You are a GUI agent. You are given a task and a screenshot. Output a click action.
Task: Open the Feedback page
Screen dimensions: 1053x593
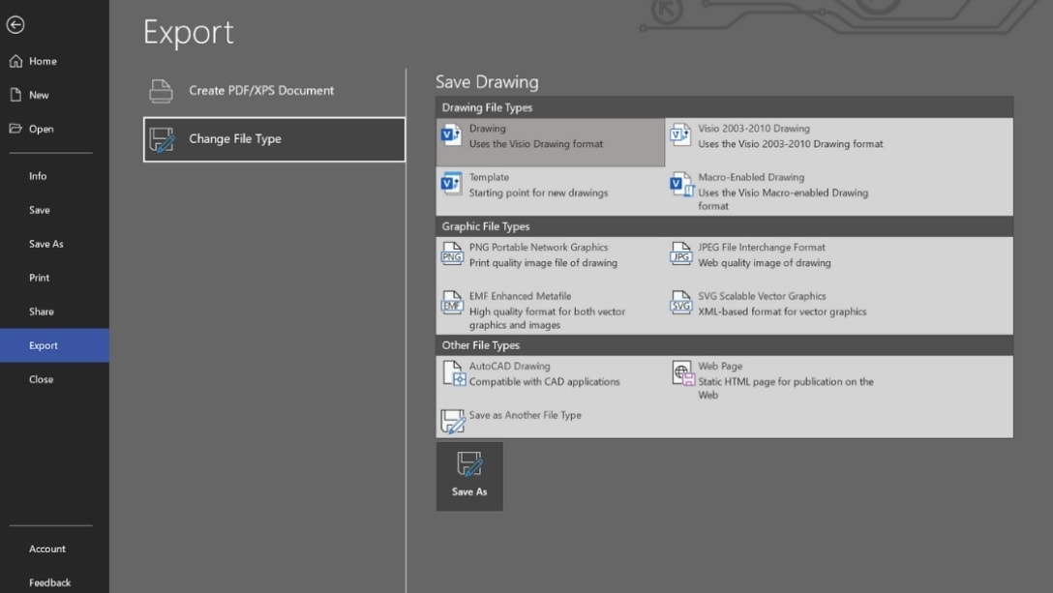pyautogui.click(x=54, y=582)
